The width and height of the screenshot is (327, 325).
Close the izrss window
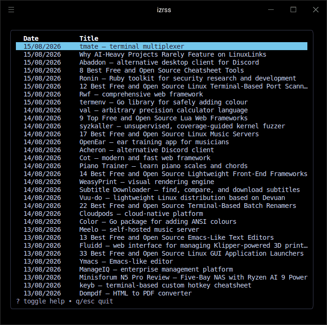315,10
